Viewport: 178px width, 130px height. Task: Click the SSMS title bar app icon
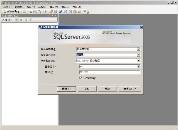point(2,2)
